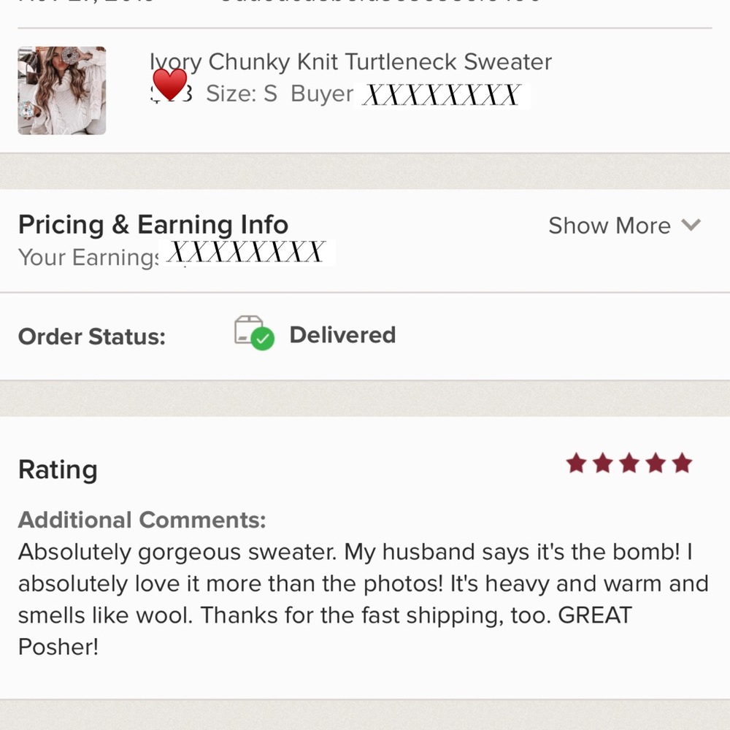Click the second rating star

pyautogui.click(x=603, y=463)
